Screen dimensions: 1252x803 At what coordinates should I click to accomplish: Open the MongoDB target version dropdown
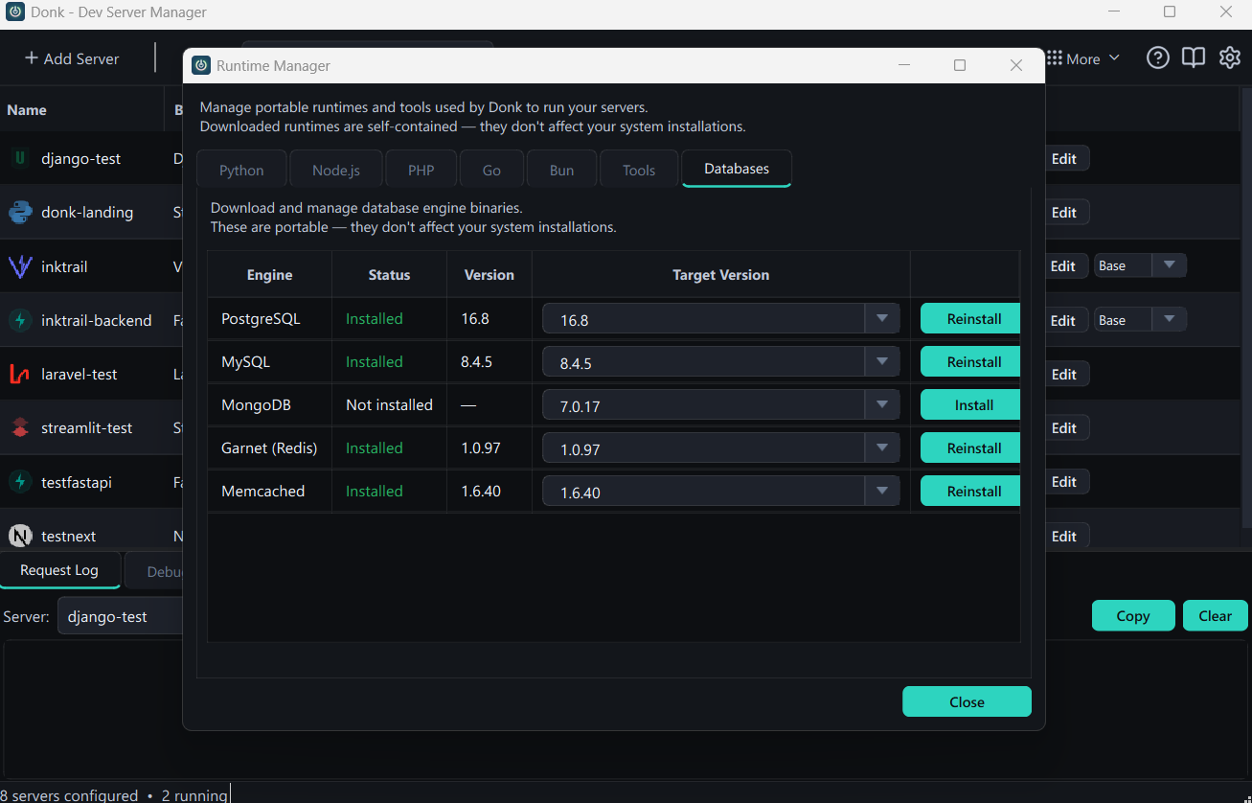pyautogui.click(x=880, y=404)
